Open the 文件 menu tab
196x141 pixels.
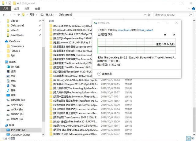pyautogui.click(x=6, y=9)
